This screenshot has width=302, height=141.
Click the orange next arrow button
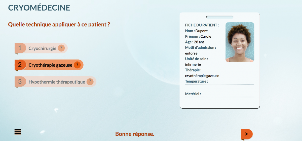point(247,134)
